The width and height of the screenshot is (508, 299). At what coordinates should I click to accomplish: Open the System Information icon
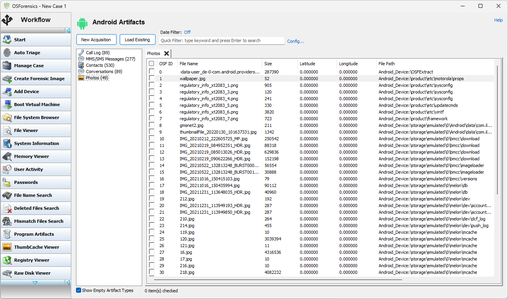[7, 143]
